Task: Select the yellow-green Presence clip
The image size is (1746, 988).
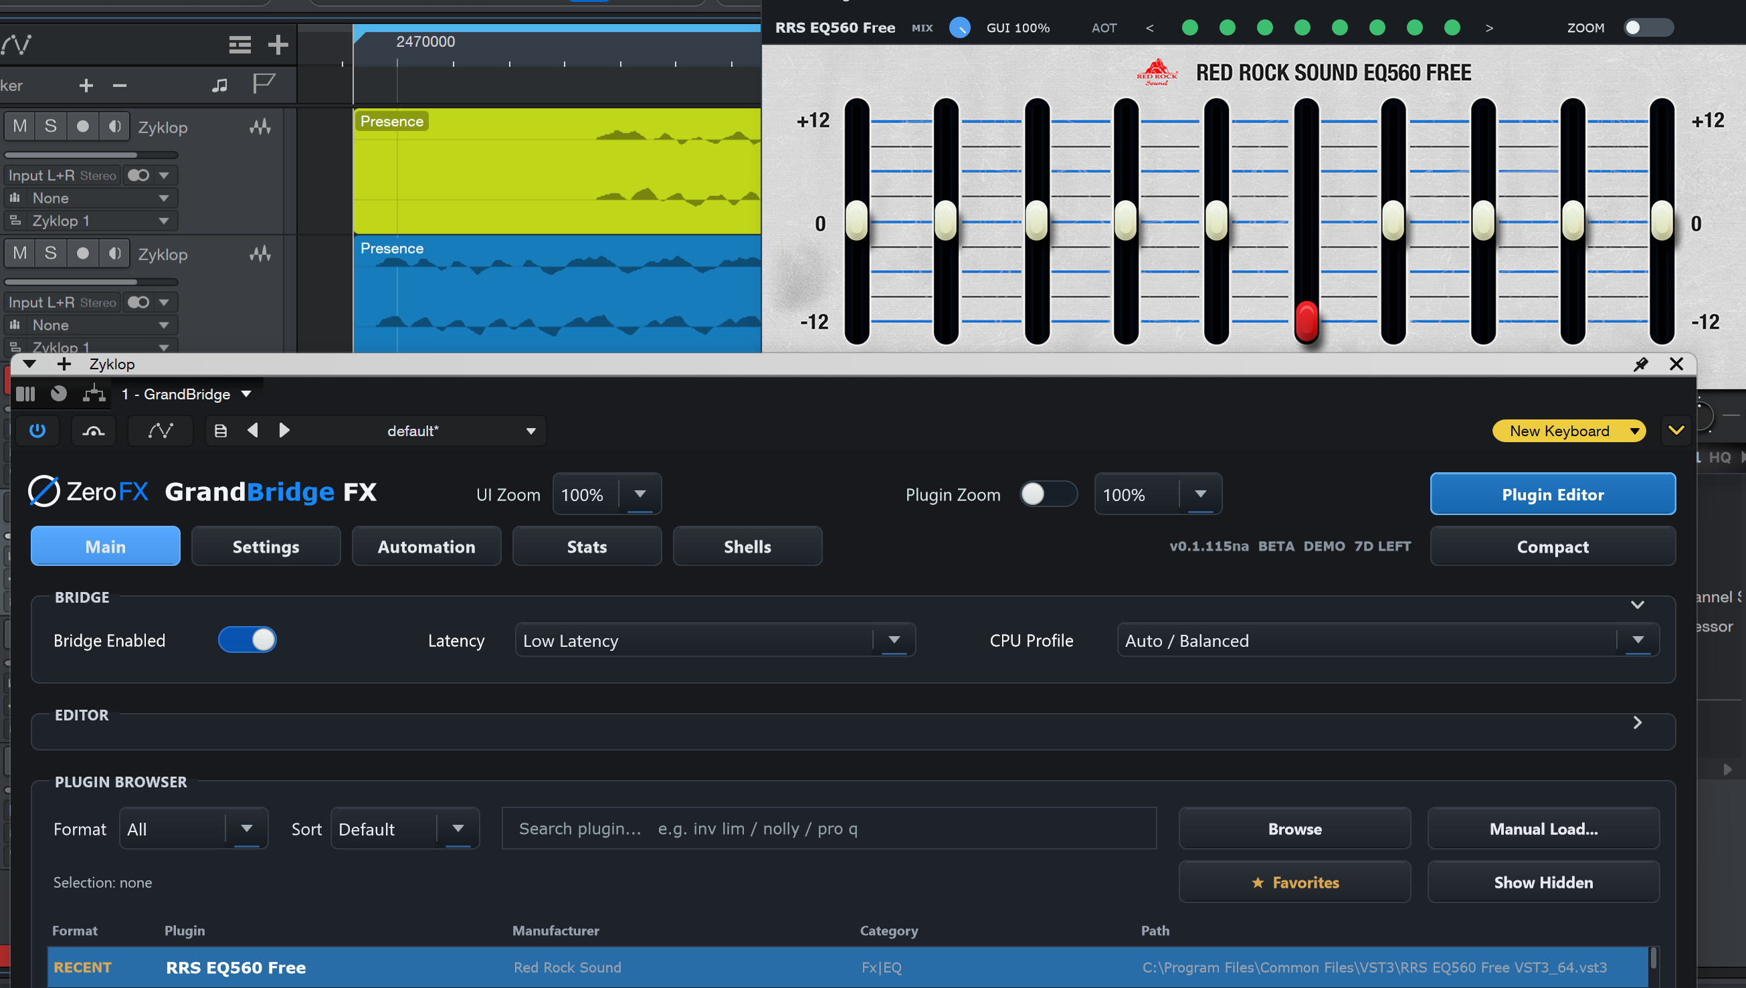Action: point(557,171)
